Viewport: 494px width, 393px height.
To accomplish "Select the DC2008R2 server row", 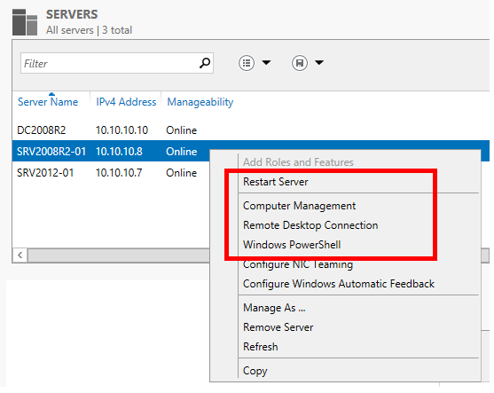I will coord(251,130).
